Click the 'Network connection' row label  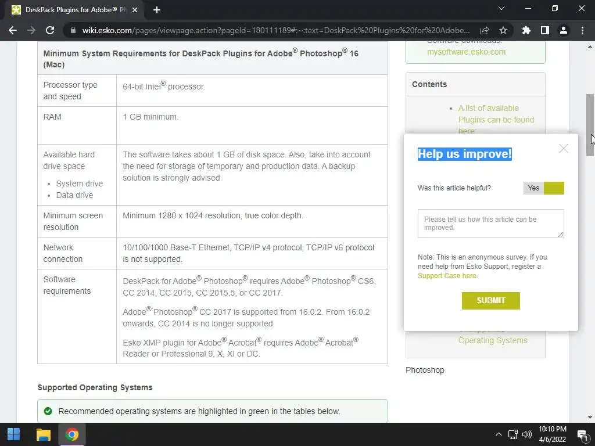pyautogui.click(x=63, y=253)
